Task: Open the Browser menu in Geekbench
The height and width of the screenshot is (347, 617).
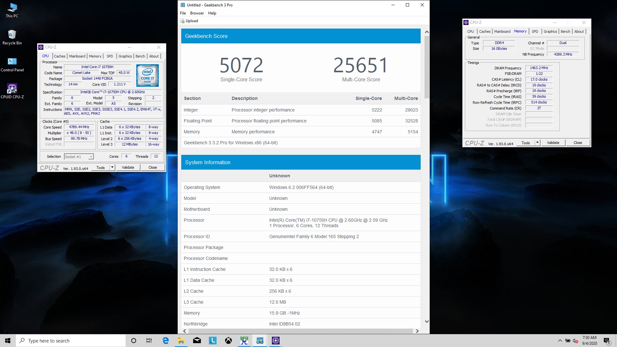Action: click(197, 13)
